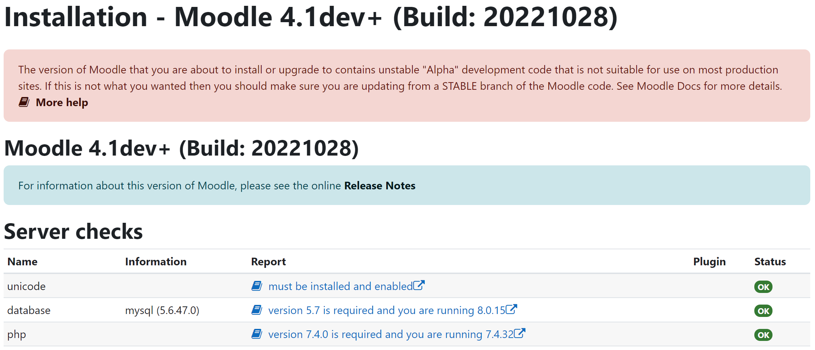
Task: Select the 'database' name cell
Action: pyautogui.click(x=29, y=310)
